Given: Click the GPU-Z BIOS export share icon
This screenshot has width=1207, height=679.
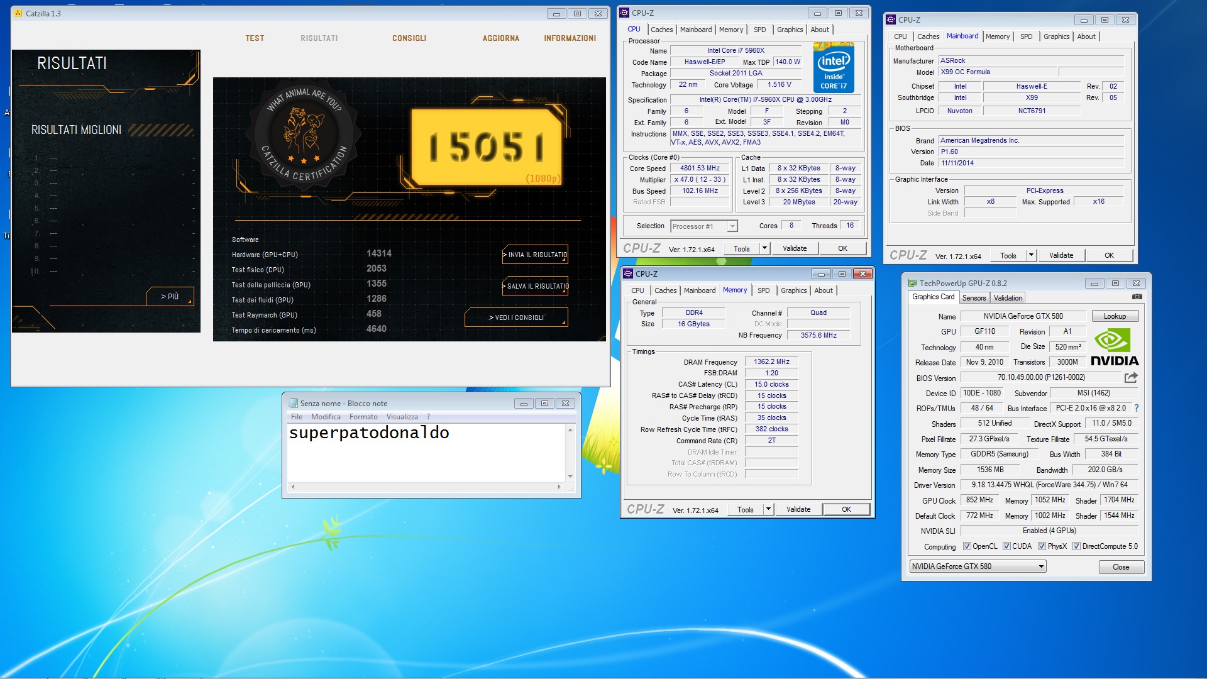Looking at the screenshot, I should pos(1131,378).
